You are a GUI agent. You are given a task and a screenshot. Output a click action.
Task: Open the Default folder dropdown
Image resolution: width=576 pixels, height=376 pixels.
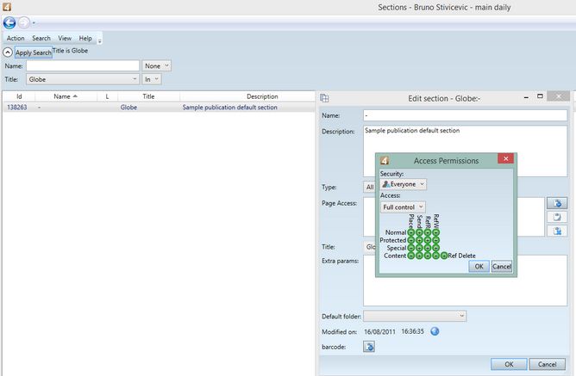[x=415, y=316]
